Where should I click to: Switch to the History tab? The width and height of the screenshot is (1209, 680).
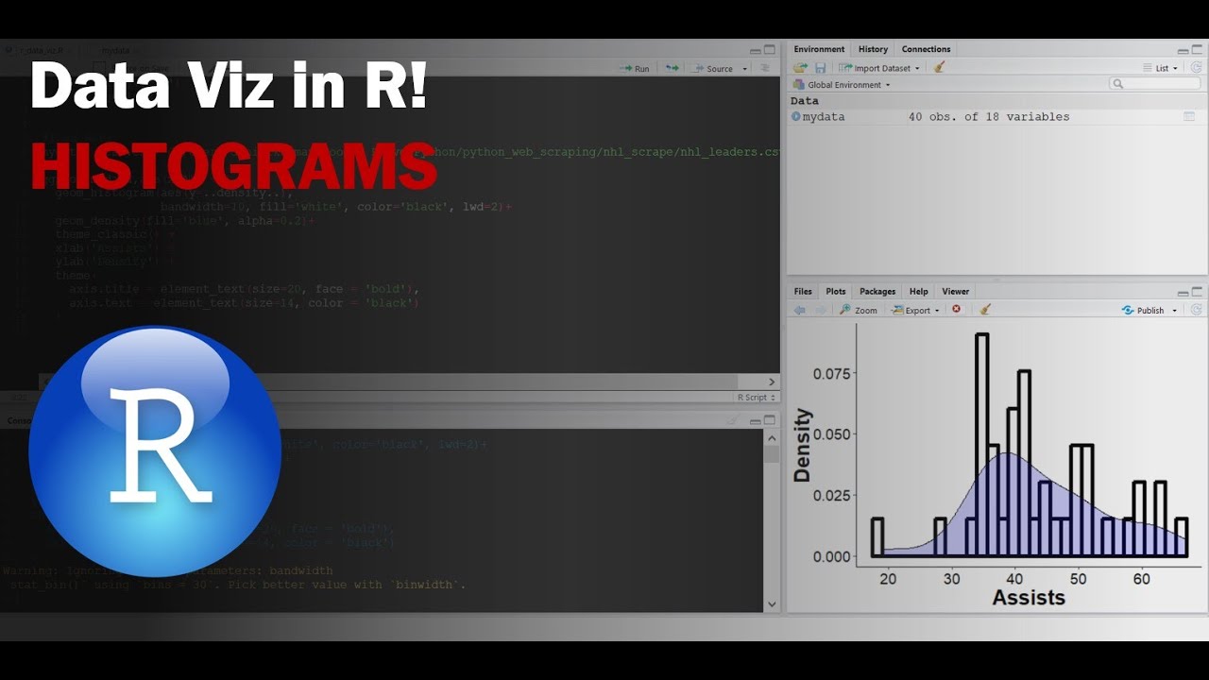pyautogui.click(x=873, y=49)
